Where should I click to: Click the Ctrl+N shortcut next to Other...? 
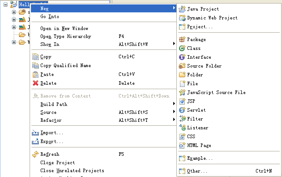coord(263,171)
